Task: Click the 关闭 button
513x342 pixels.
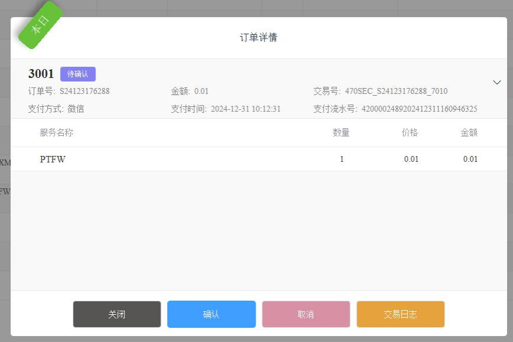Action: click(x=117, y=314)
